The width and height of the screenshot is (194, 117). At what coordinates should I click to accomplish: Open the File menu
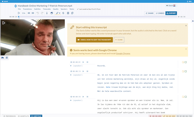tap(19, 9)
